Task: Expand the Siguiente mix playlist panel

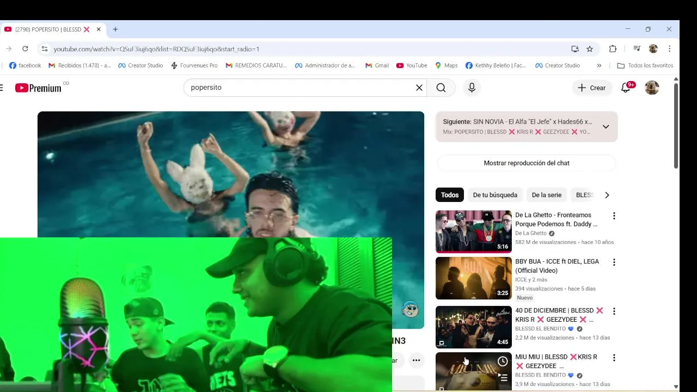Action: pyautogui.click(x=606, y=127)
